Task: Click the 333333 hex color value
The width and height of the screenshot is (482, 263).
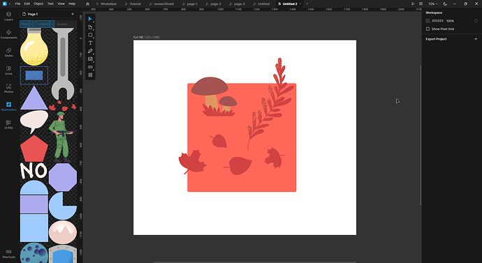Action: tap(437, 21)
